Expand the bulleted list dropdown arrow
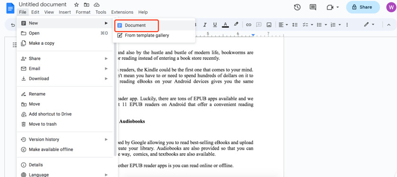This screenshot has height=177, width=397. click(x=326, y=24)
